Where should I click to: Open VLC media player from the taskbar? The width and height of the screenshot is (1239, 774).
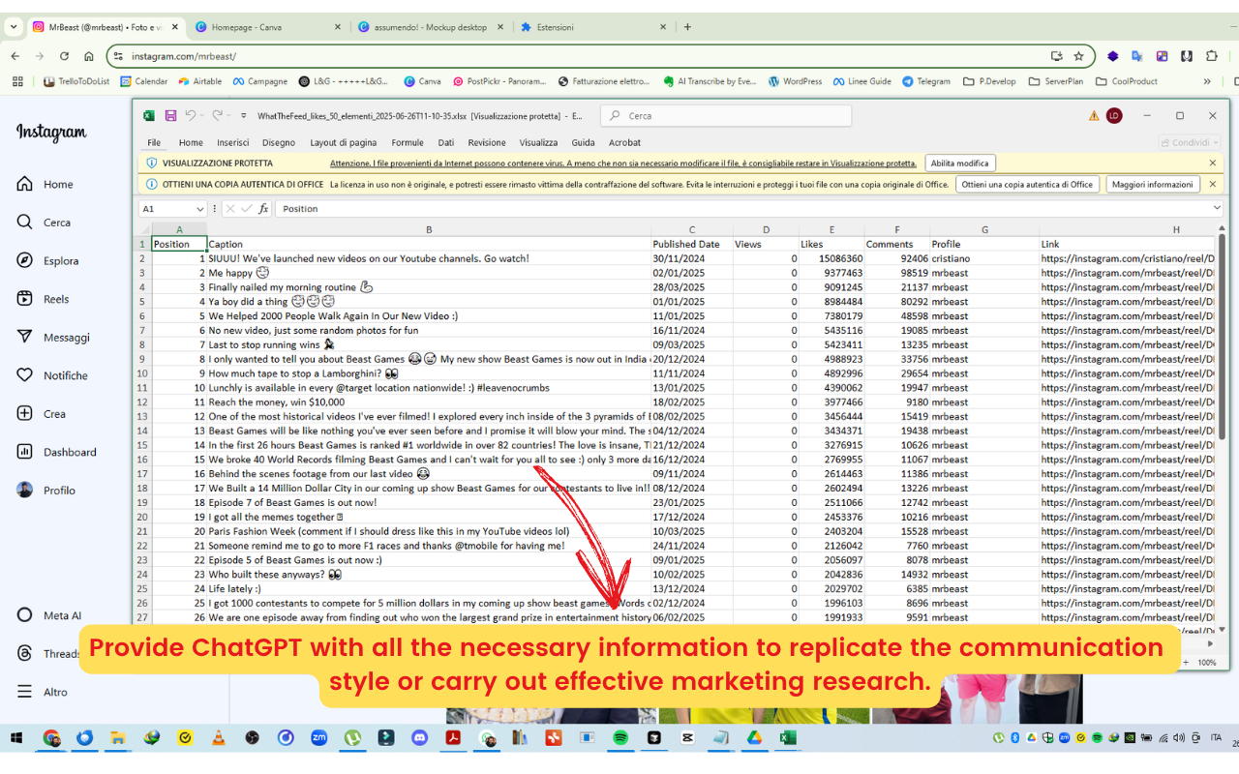tap(219, 738)
